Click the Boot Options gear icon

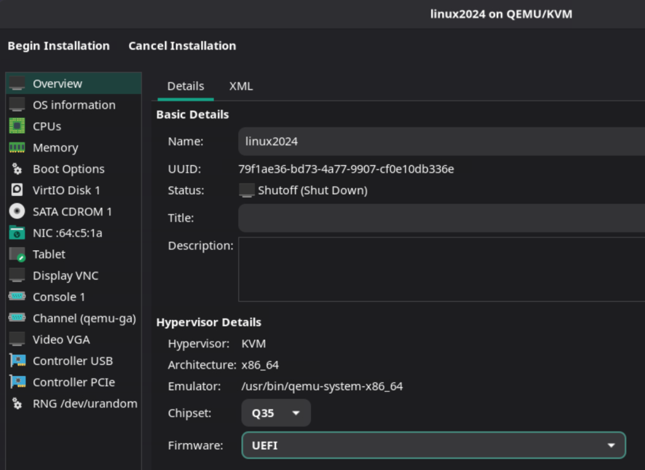coord(17,169)
